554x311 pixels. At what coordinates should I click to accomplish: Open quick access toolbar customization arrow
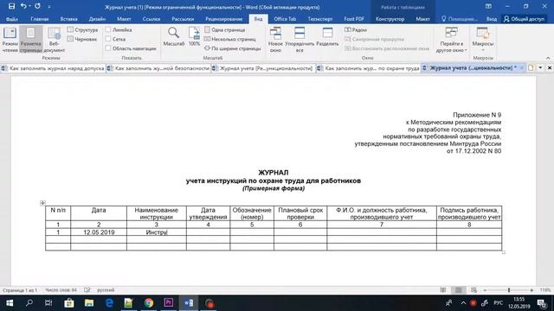[49, 6]
